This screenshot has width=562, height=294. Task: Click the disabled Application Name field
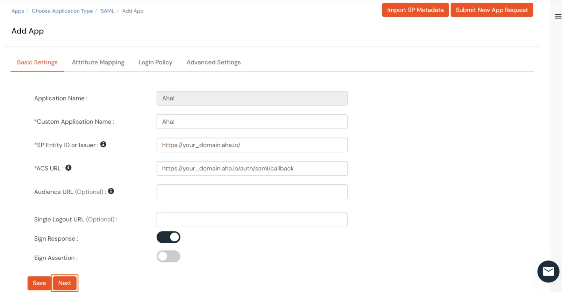252,98
